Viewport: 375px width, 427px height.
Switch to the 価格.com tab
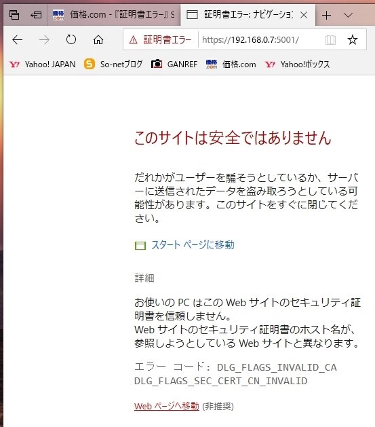click(113, 15)
